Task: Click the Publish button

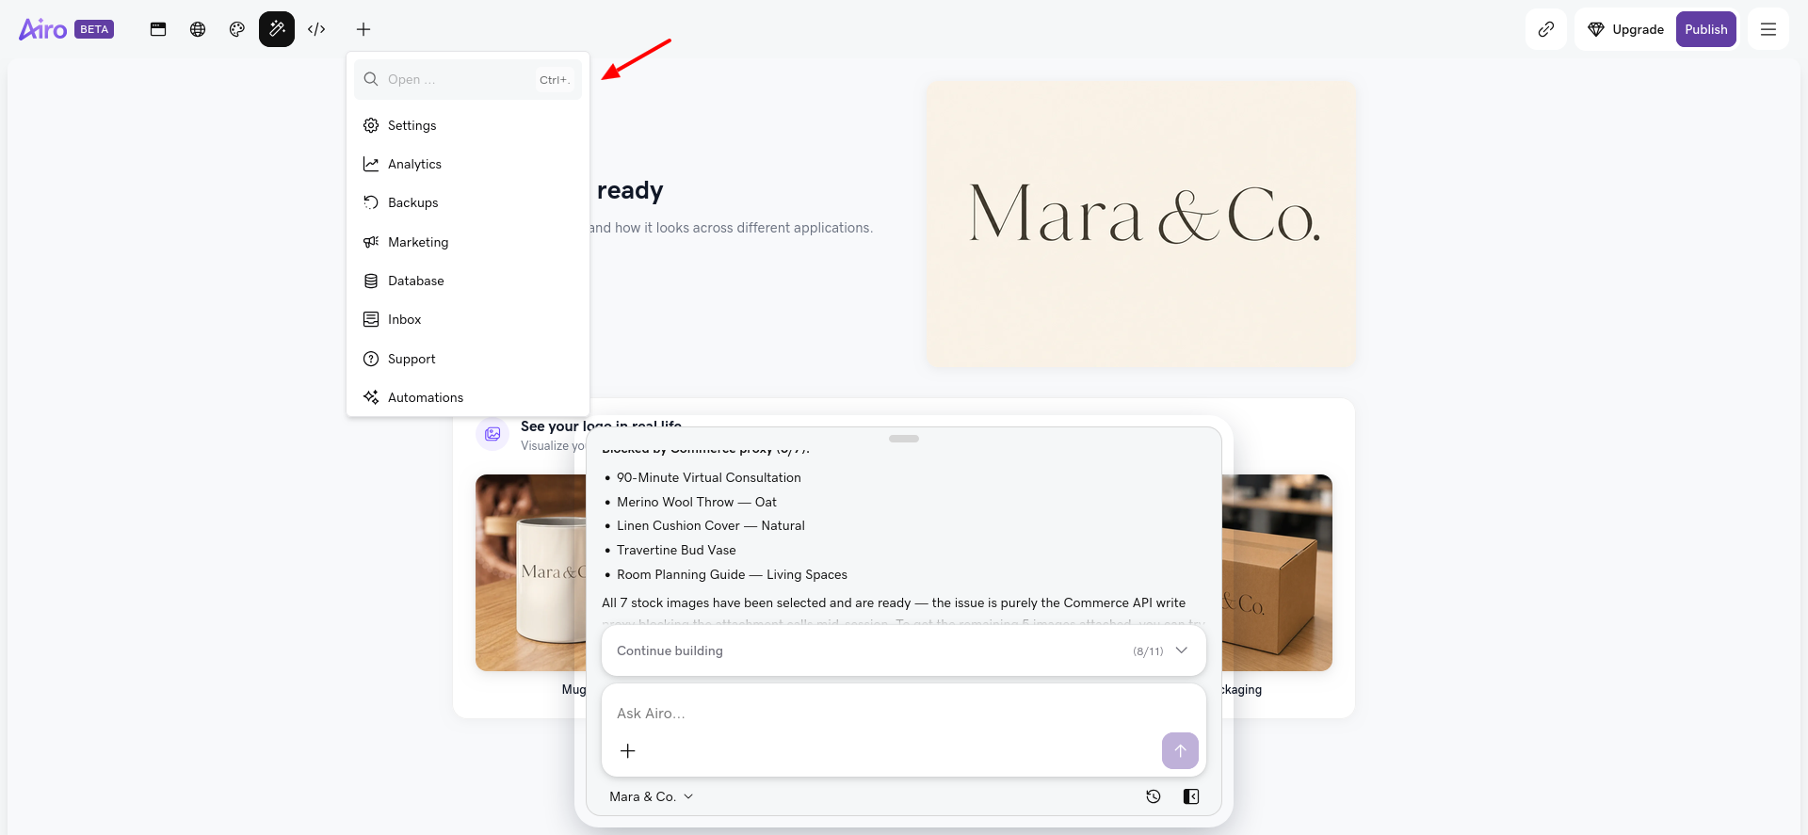Action: click(x=1706, y=29)
